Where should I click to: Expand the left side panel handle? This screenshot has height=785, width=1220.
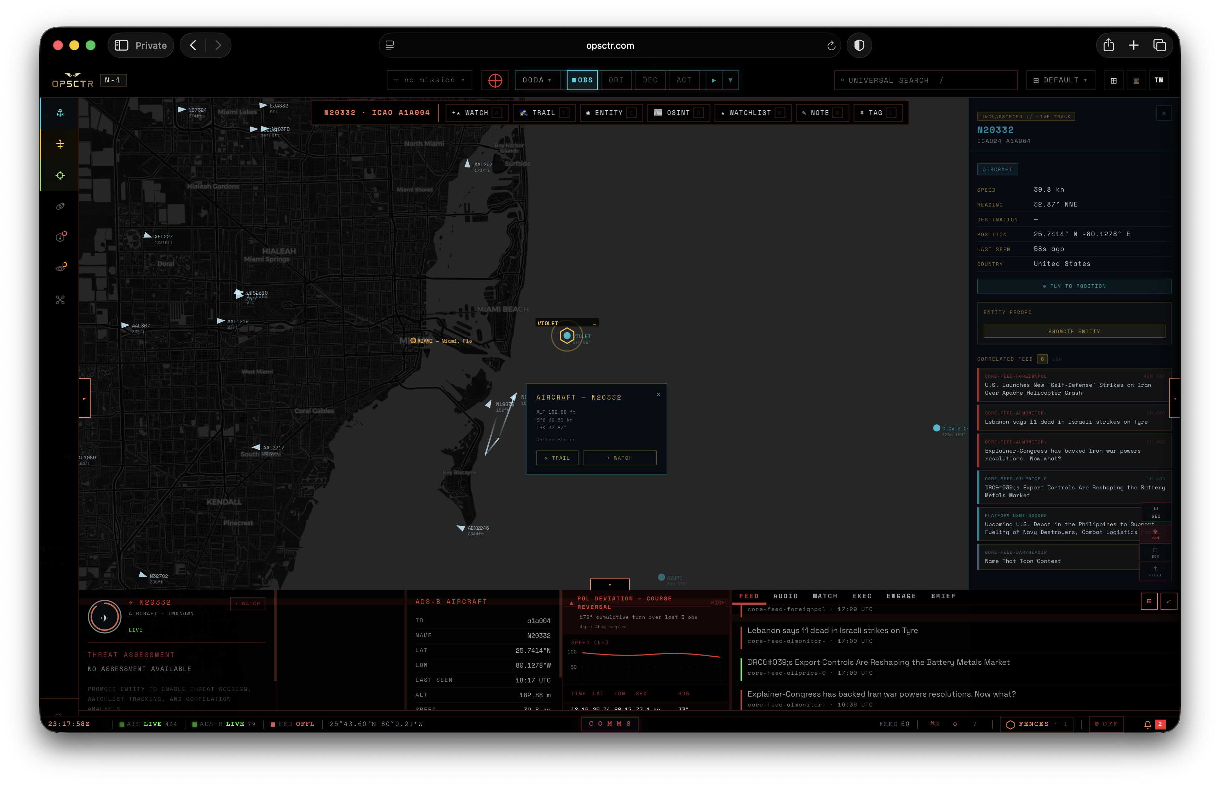tap(85, 399)
